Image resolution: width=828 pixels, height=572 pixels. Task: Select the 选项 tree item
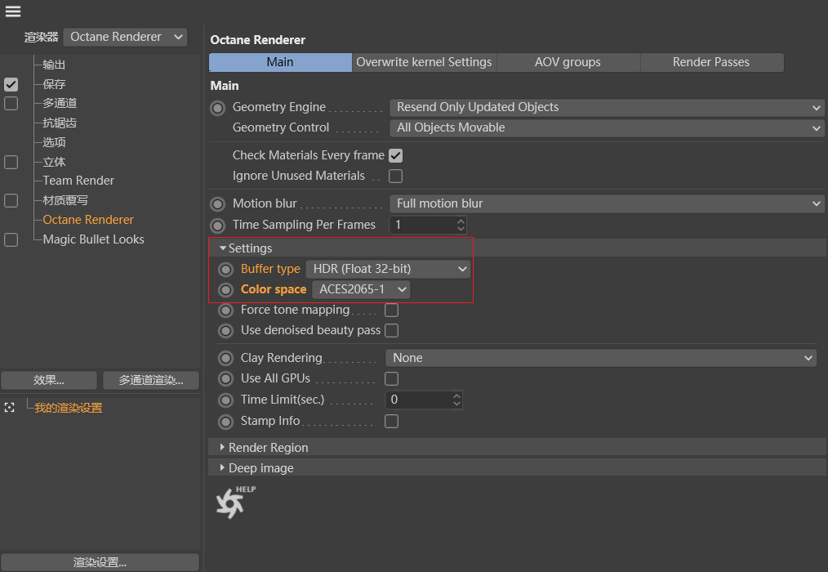tap(54, 142)
